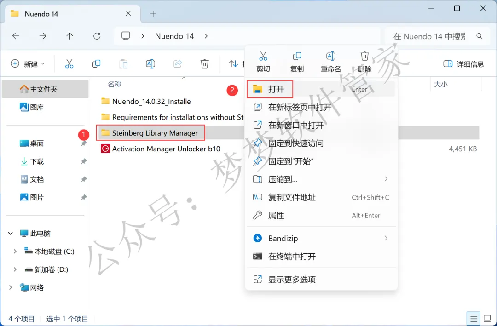This screenshot has width=497, height=326.
Task: Click the Up directory arrow
Action: pyautogui.click(x=70, y=36)
